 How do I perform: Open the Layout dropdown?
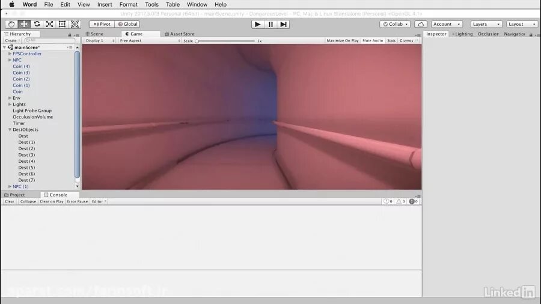[522, 24]
